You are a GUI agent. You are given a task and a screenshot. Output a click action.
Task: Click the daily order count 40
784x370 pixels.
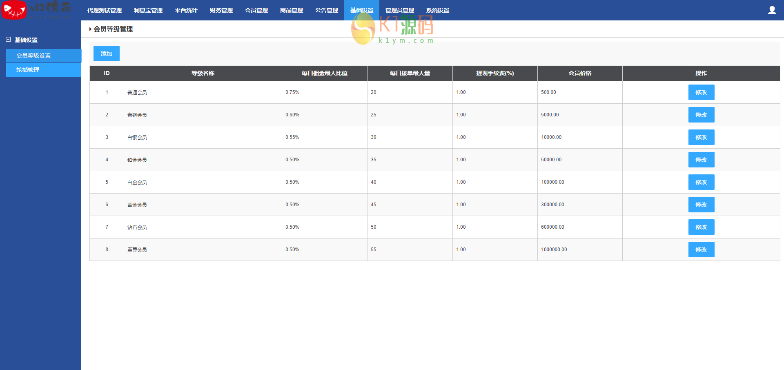[374, 182]
